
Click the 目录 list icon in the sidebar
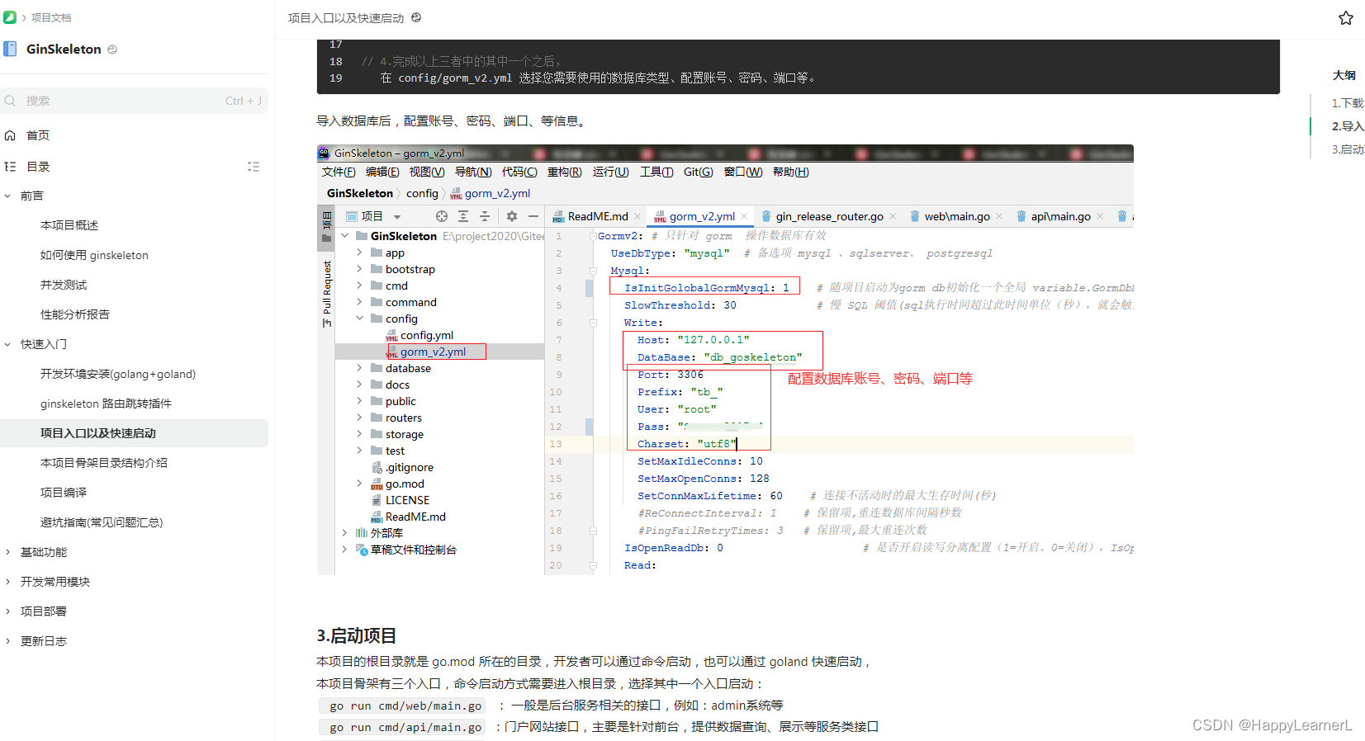click(x=10, y=167)
